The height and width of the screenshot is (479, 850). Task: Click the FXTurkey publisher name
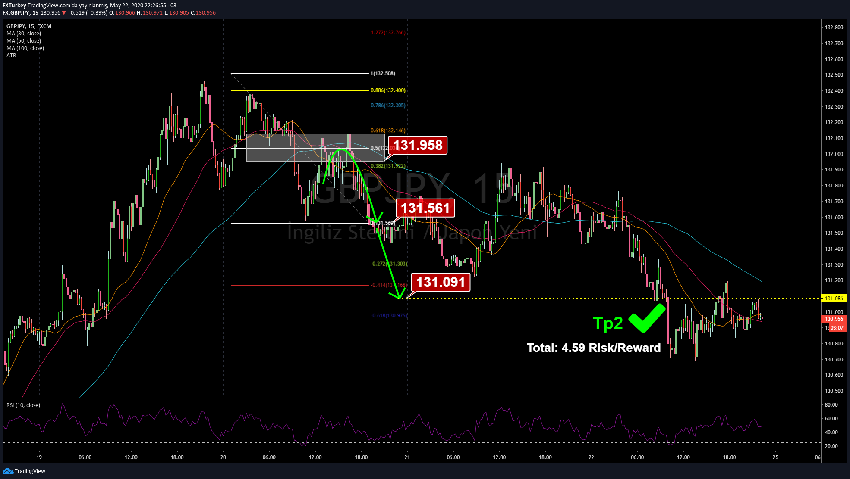pyautogui.click(x=14, y=6)
